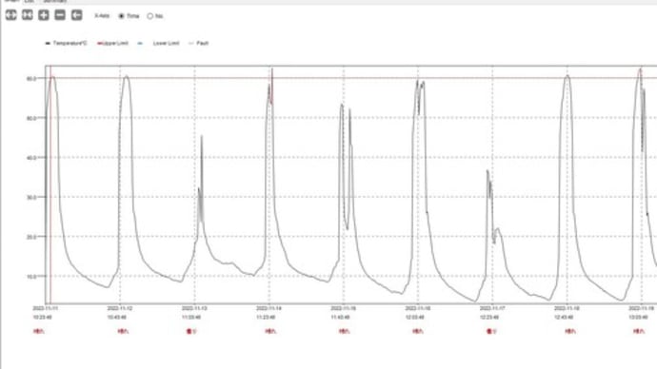Click the 40.0 value on temperature axis
The height and width of the screenshot is (369, 657).
[31, 158]
